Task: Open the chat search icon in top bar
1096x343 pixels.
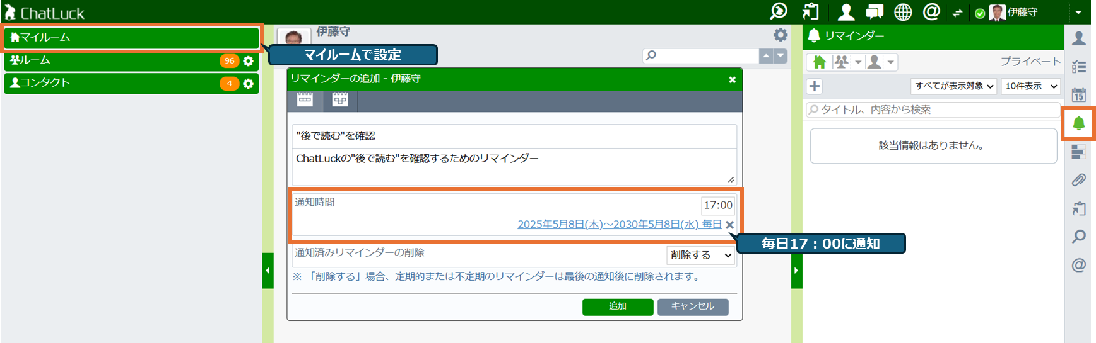Action: point(779,11)
